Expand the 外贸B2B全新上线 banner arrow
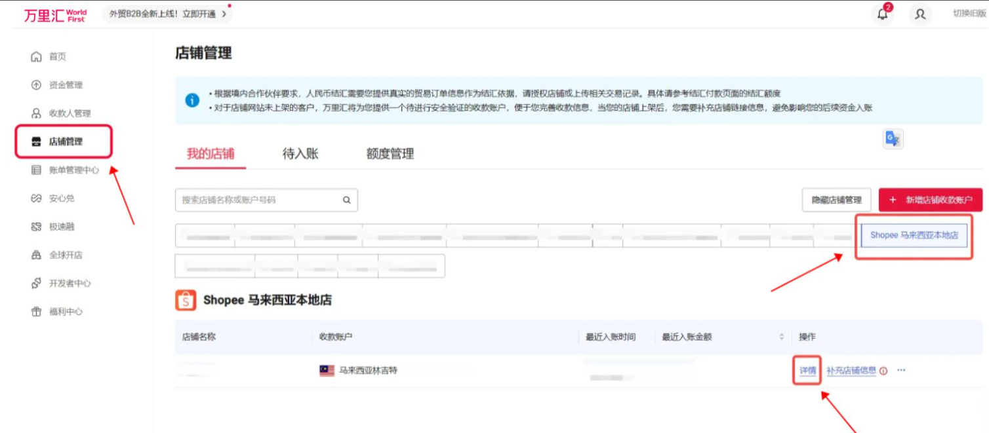 tap(224, 14)
